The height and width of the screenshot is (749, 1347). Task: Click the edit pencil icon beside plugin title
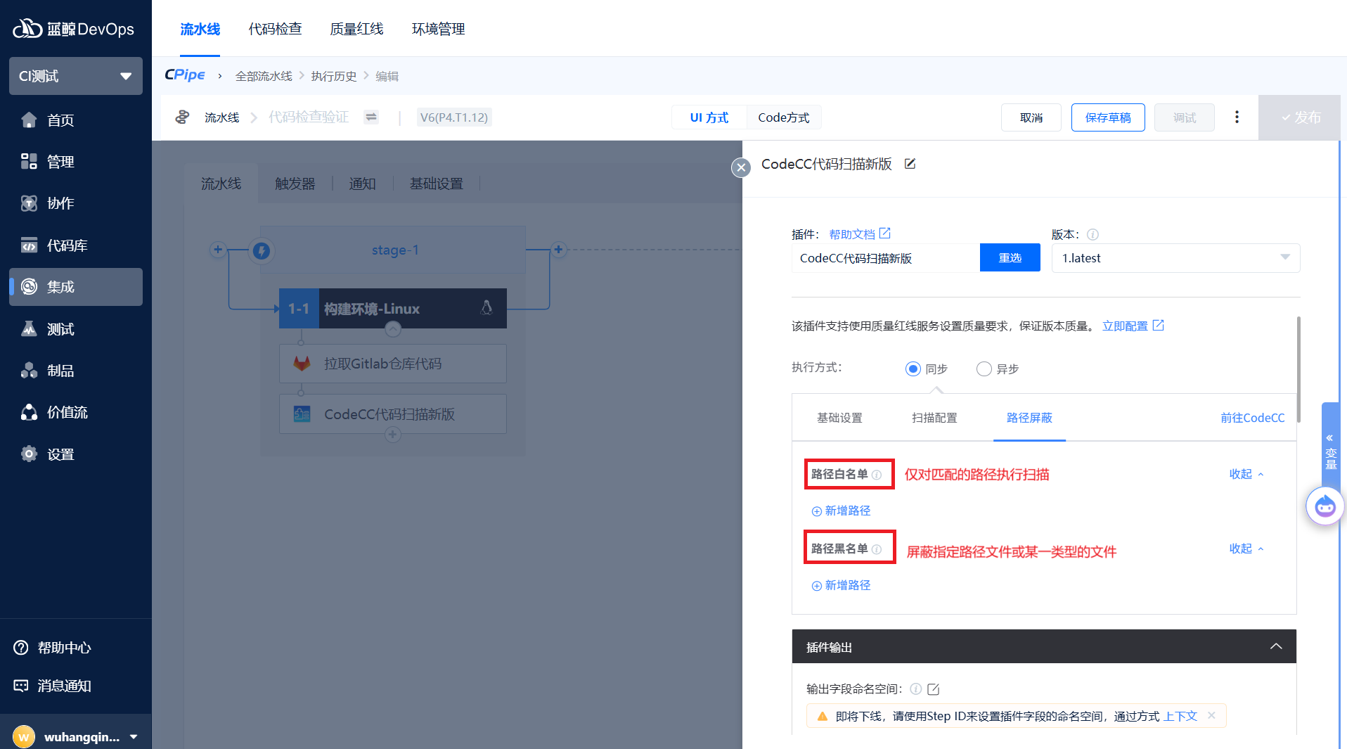click(910, 164)
